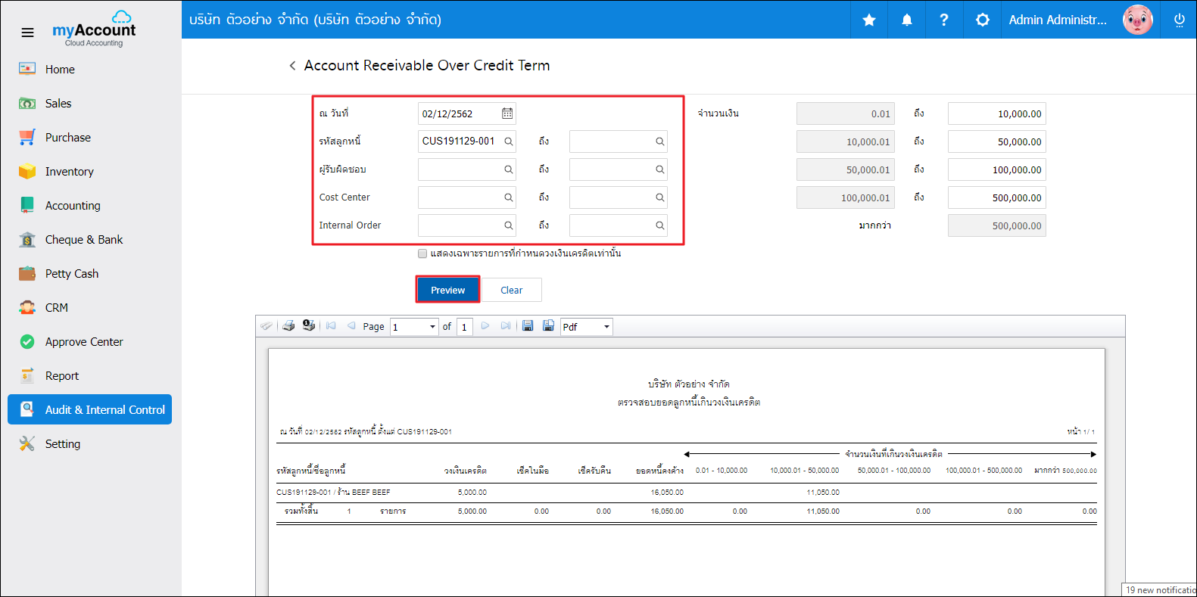Click the Preview button
Screen dimensions: 1197x597
point(447,290)
